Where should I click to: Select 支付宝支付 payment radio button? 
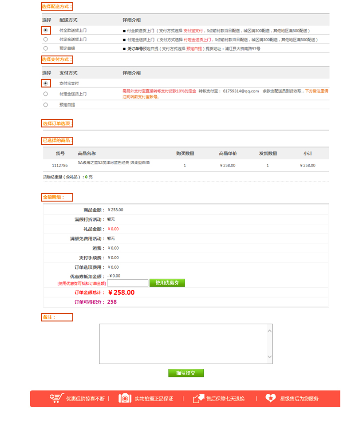[x=45, y=83]
